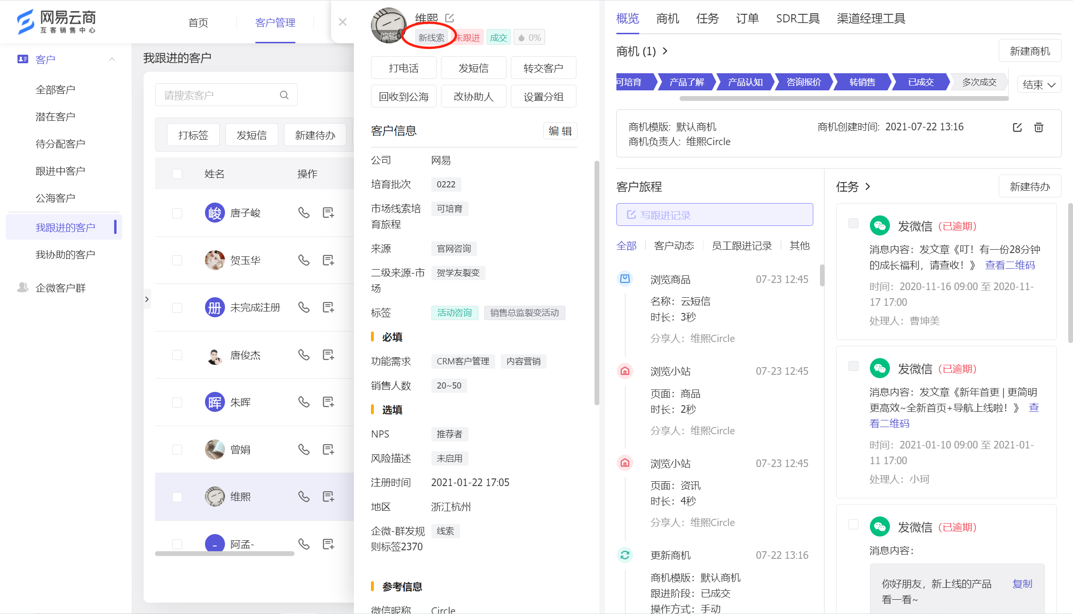The image size is (1073, 614).
Task: Click phone icon in 贺玉华 row
Action: [303, 260]
